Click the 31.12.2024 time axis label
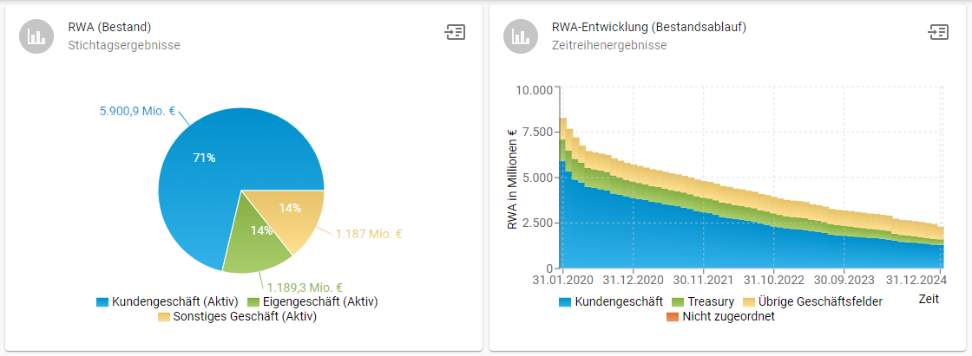The height and width of the screenshot is (356, 972). coord(916,281)
